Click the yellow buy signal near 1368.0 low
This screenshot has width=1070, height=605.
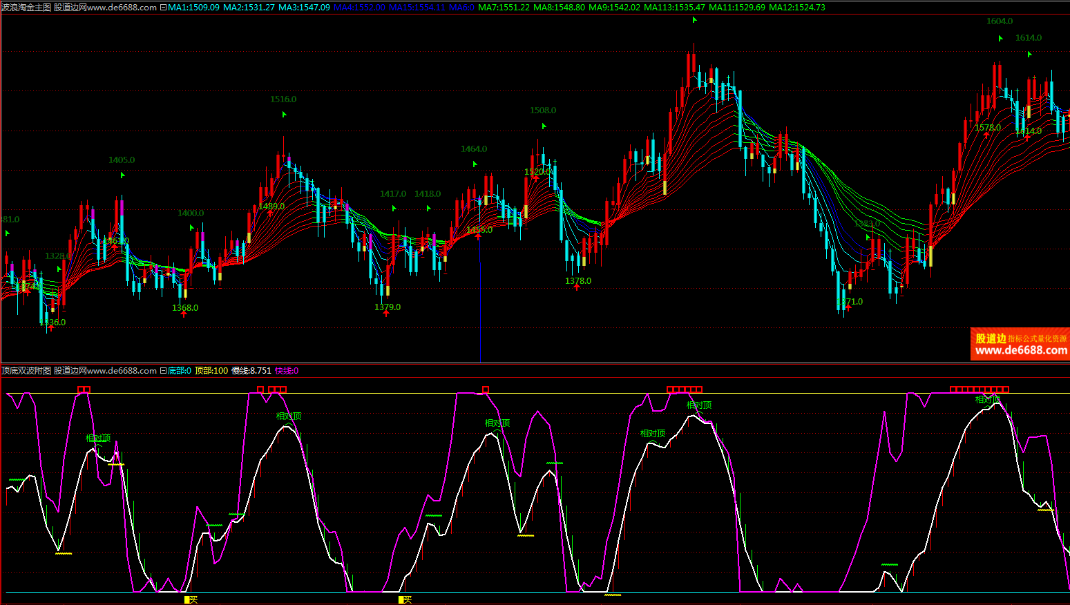(191, 599)
